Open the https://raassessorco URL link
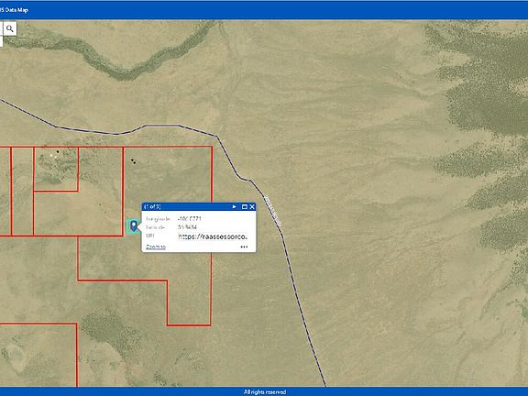This screenshot has height=396, width=528. coord(213,236)
